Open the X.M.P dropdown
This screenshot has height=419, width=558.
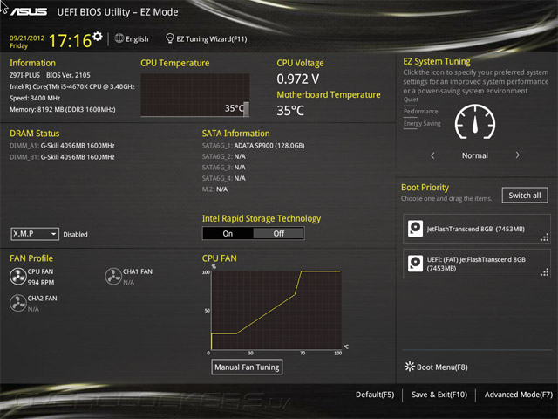click(x=35, y=234)
